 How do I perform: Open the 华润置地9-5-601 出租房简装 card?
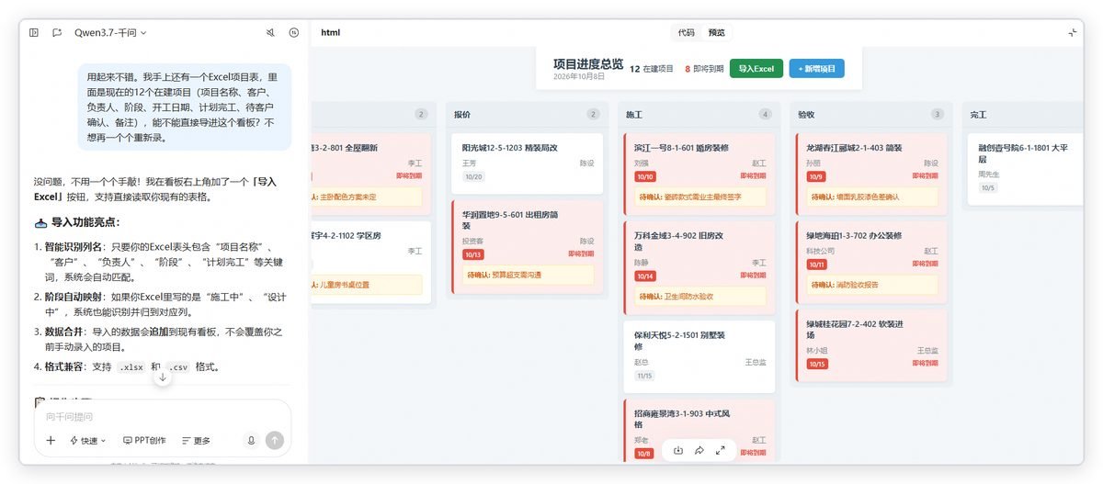click(x=528, y=246)
